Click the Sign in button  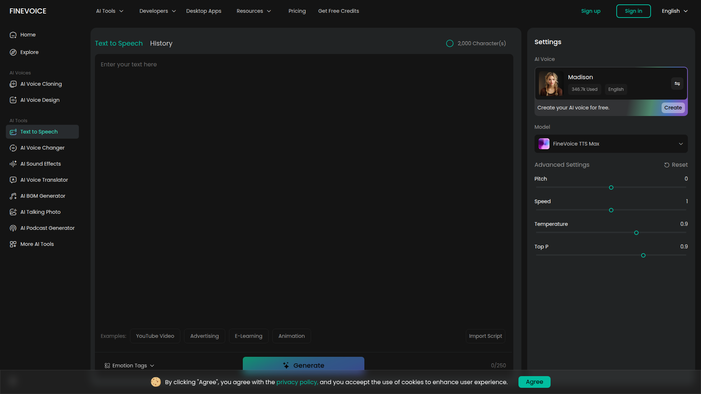[x=633, y=11]
